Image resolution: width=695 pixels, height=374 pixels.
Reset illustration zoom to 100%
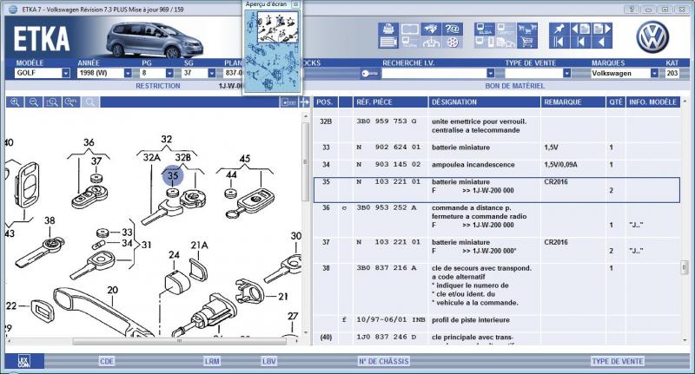[71, 102]
